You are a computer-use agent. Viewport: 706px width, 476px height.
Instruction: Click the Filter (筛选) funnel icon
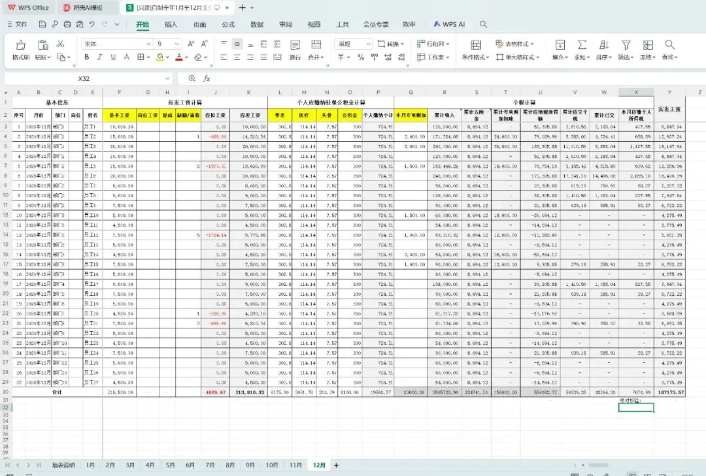[626, 44]
